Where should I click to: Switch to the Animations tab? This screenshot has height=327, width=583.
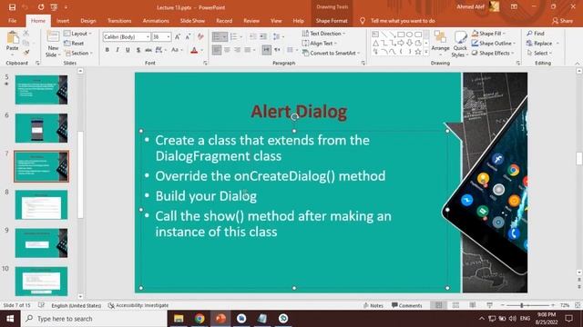coord(156,21)
